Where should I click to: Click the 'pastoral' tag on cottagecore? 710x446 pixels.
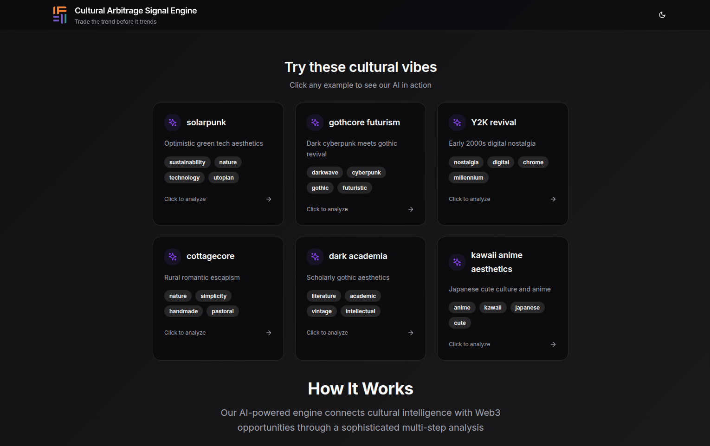pyautogui.click(x=222, y=311)
